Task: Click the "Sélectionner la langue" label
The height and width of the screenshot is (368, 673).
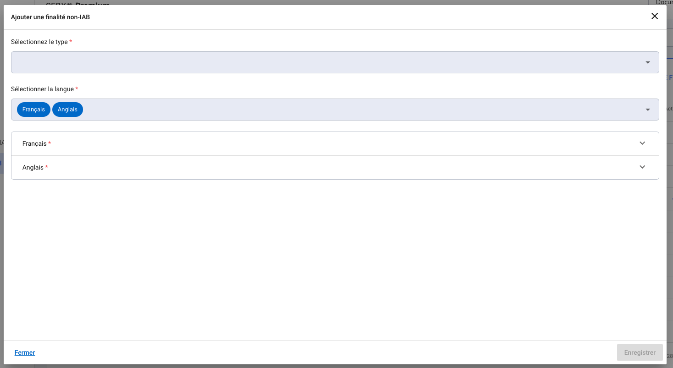Action: pos(42,89)
